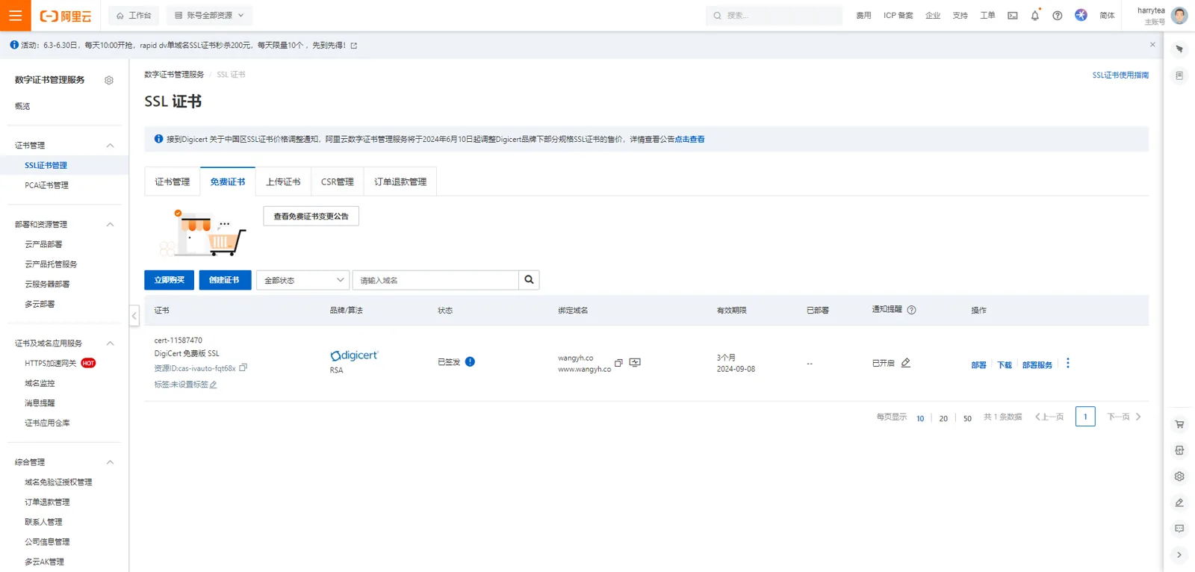This screenshot has width=1195, height=572.
Task: Open the hamburger navigation menu
Action: 15,16
